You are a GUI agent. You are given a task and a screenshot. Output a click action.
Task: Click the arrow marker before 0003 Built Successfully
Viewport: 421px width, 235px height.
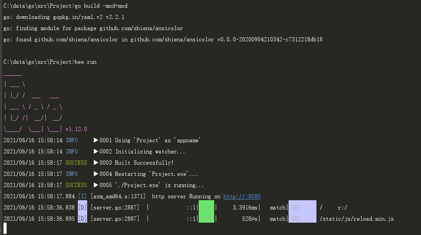96,163
